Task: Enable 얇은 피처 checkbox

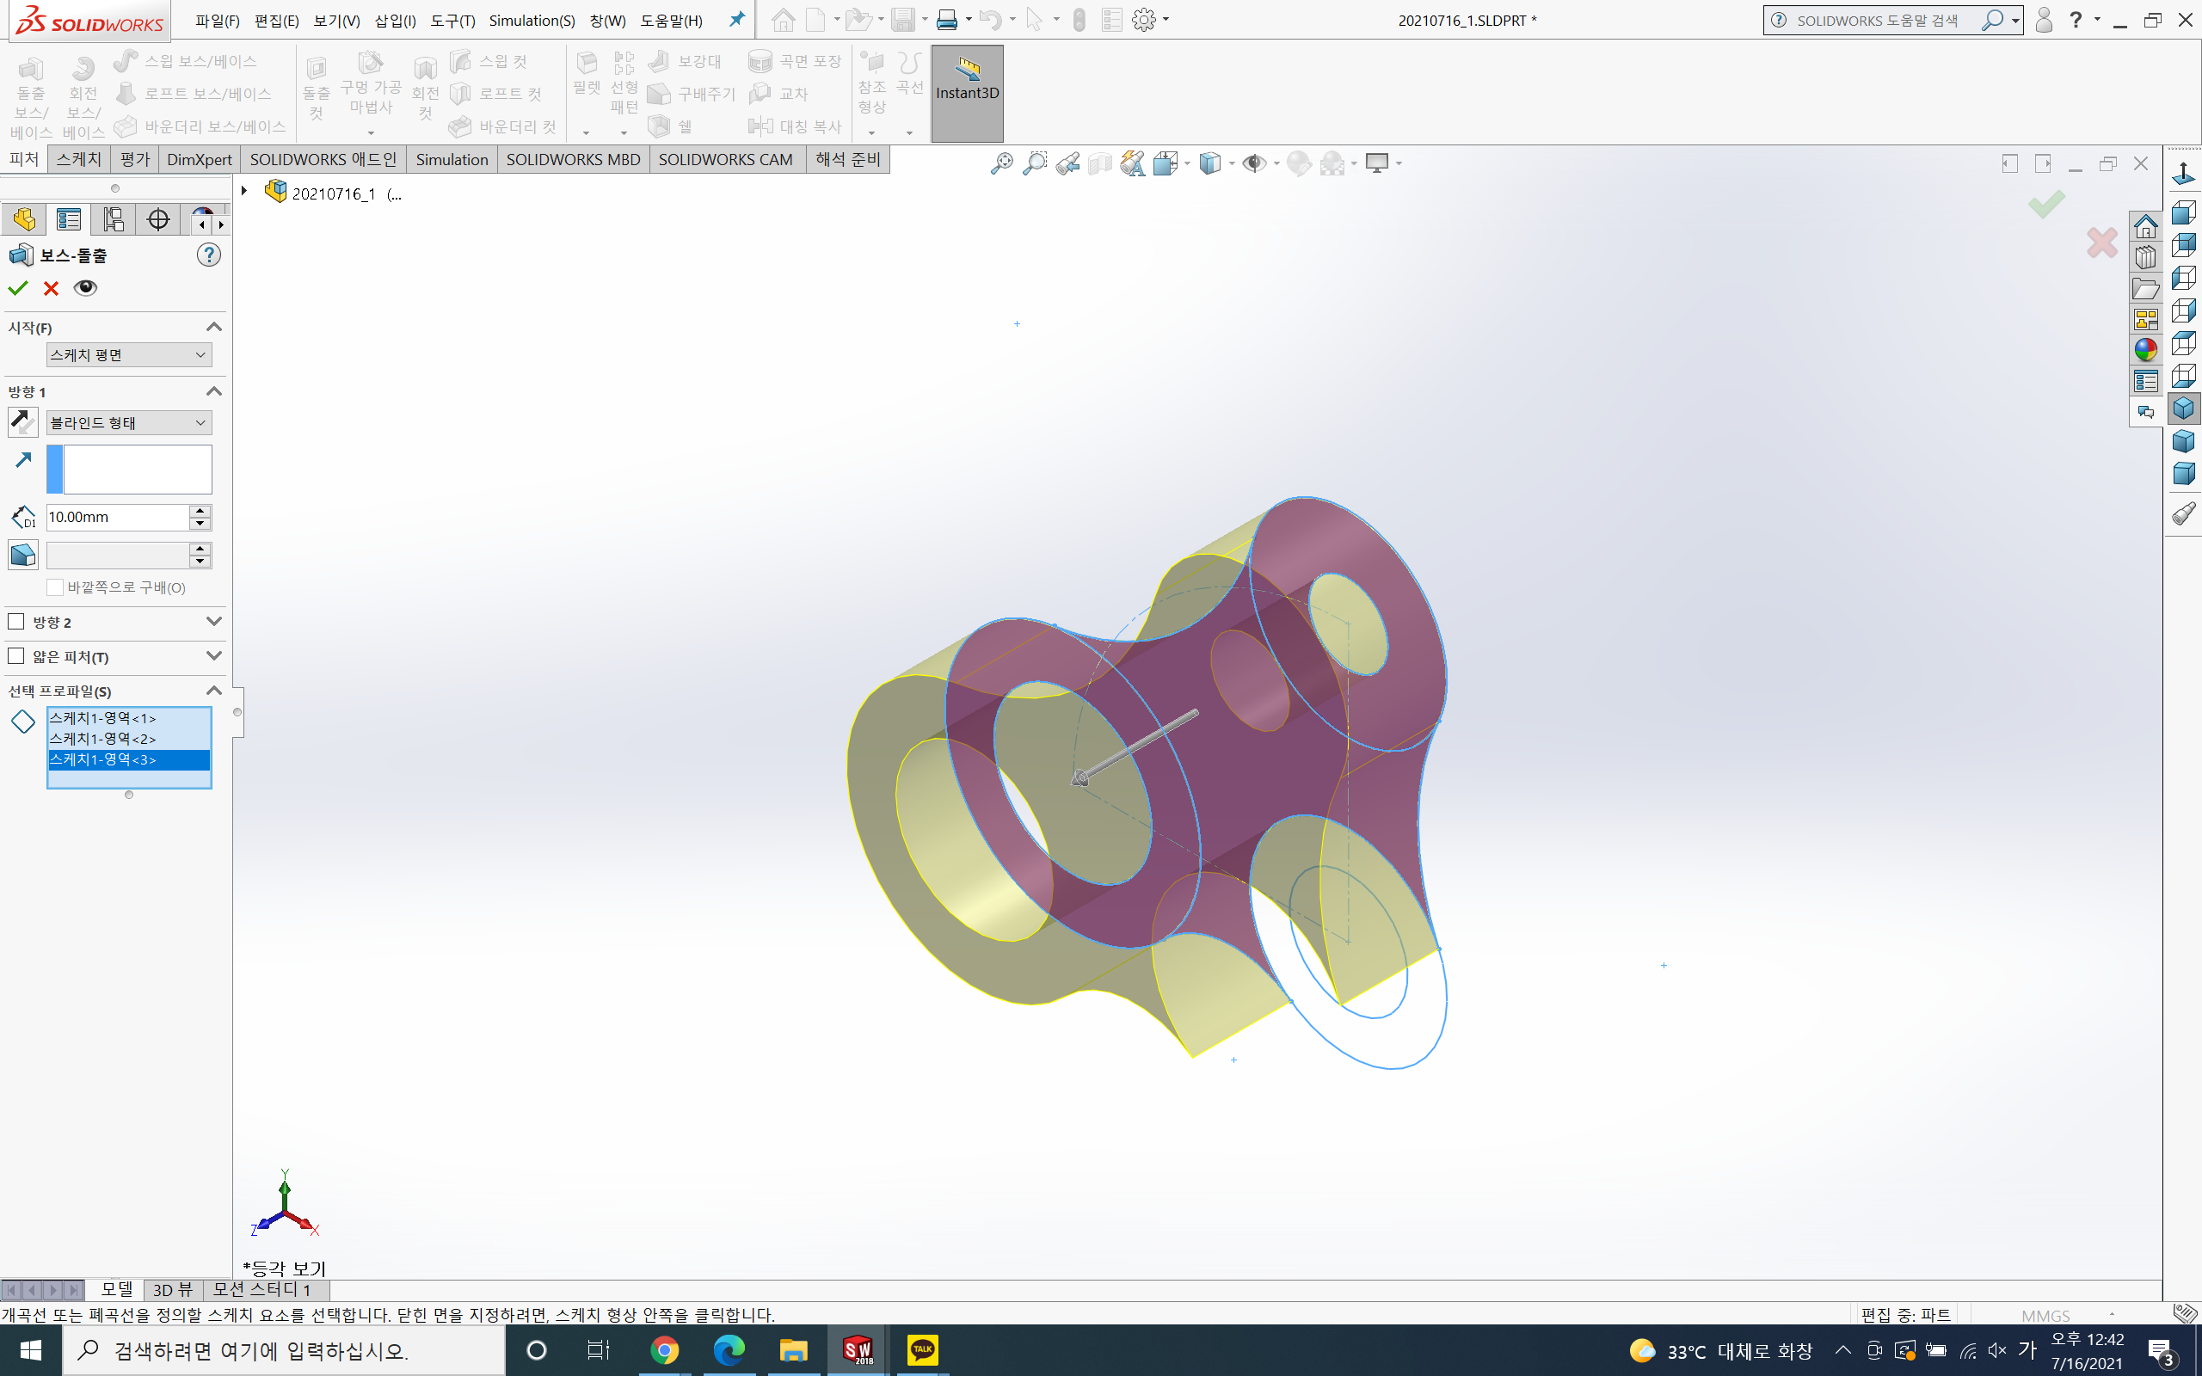Action: [16, 656]
